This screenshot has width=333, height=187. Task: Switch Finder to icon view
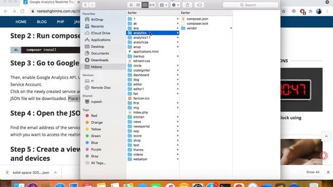[x=131, y=5]
